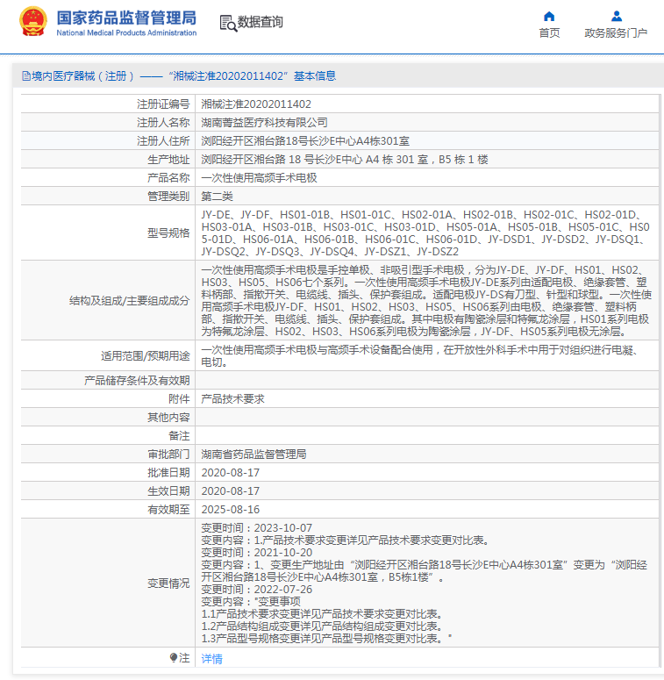Viewport: 664px width, 680px height.
Task: Click the 管理类别 label
Action: pos(168,197)
